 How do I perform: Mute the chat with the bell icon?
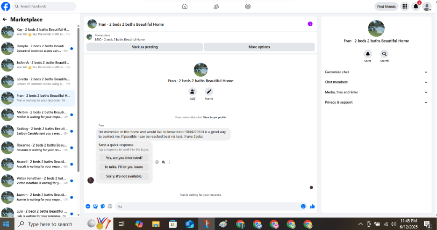click(368, 54)
